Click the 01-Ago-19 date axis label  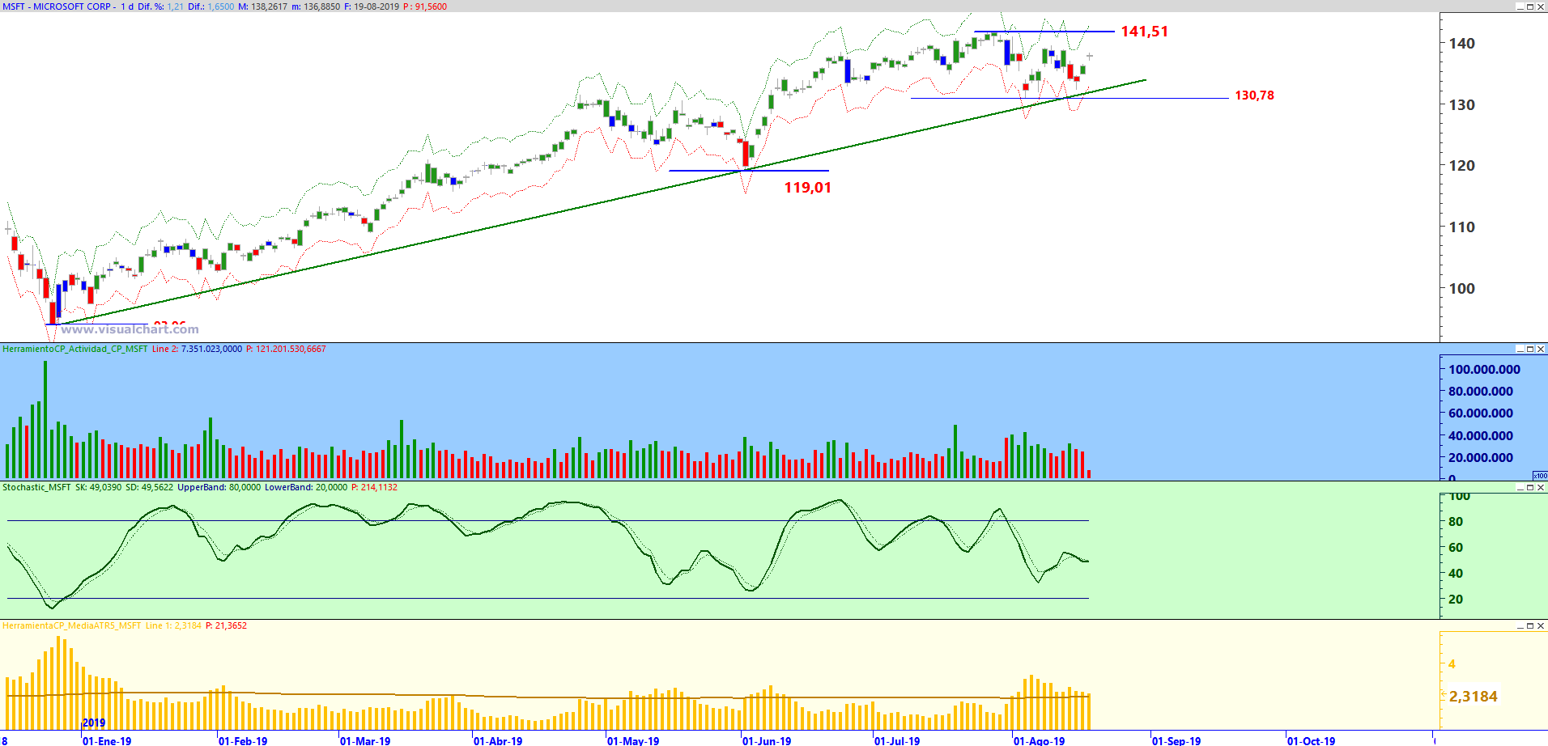1040,741
